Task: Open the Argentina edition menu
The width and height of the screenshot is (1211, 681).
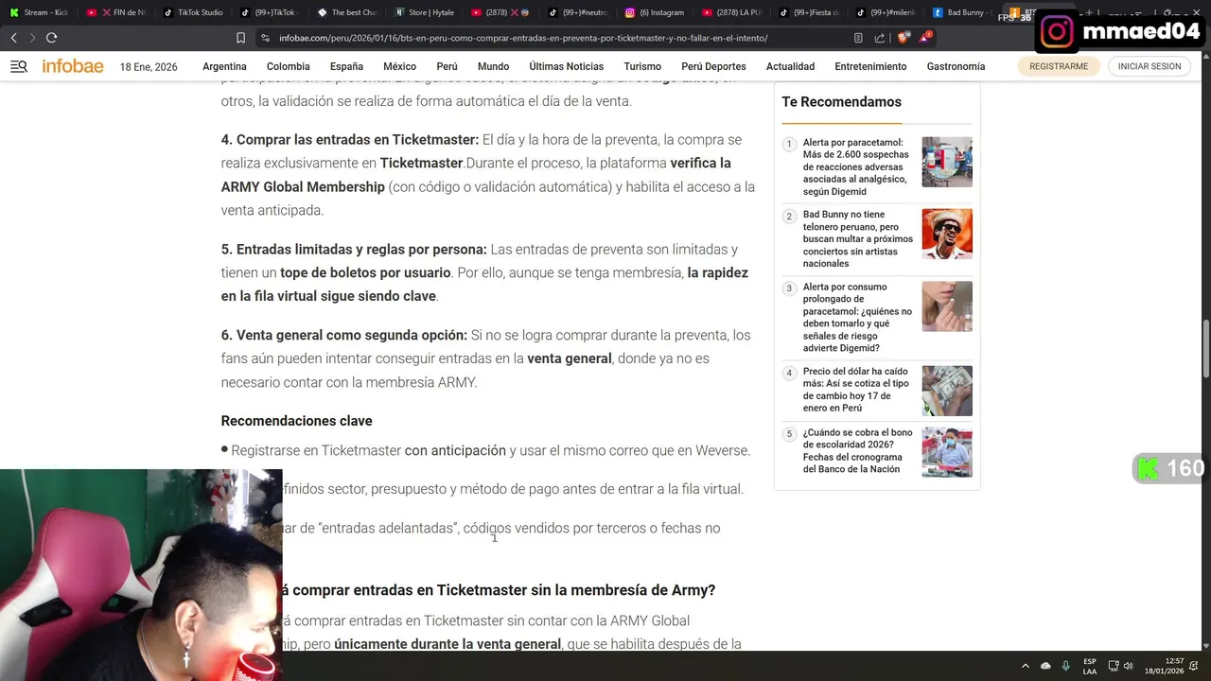Action: (224, 66)
